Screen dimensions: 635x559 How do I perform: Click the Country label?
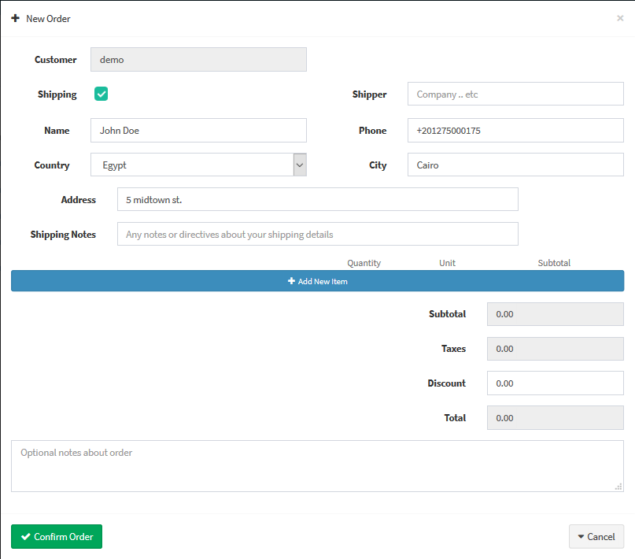point(52,165)
